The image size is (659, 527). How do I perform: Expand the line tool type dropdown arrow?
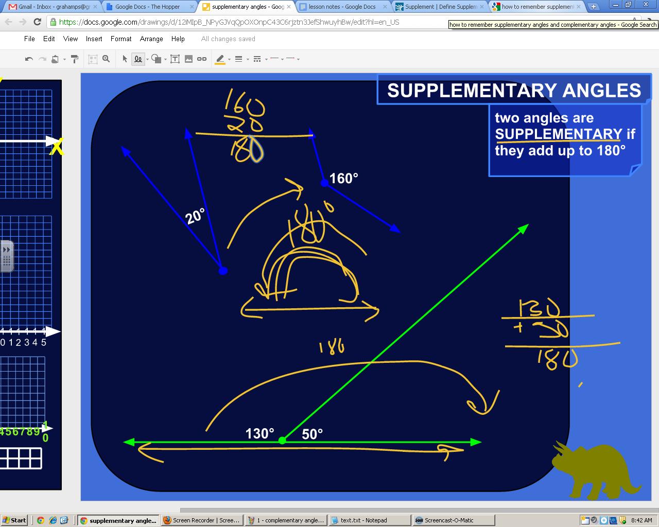pos(147,60)
